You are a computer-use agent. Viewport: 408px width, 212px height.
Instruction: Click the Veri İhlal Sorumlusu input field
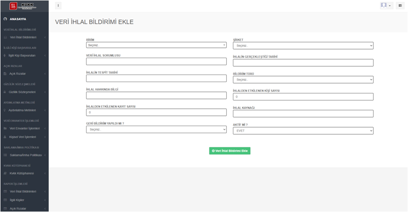click(156, 61)
